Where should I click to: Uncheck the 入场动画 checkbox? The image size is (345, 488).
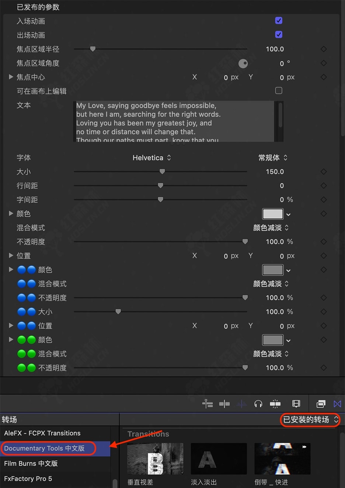tap(279, 21)
